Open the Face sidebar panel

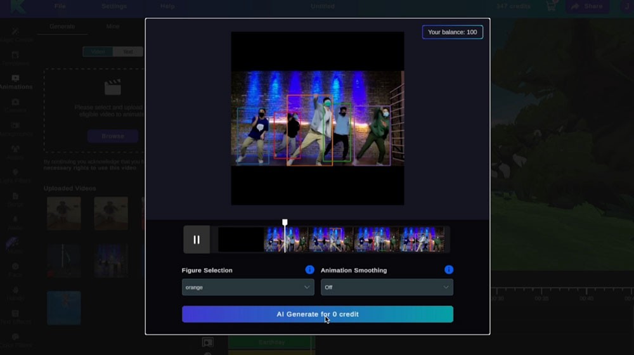15,270
